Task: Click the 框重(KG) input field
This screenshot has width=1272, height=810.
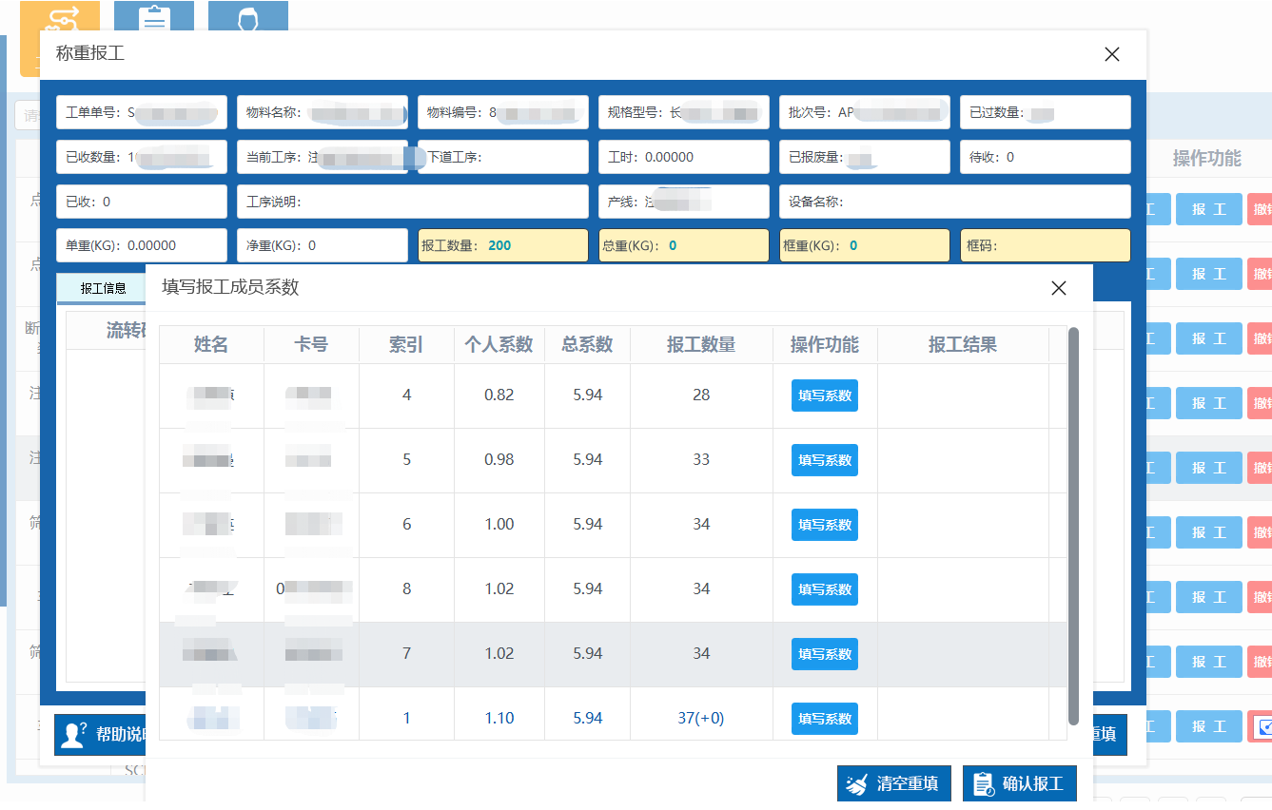Action: (864, 245)
